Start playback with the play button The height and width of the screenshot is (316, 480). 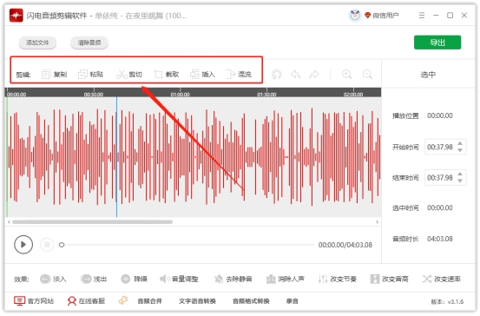coord(23,244)
